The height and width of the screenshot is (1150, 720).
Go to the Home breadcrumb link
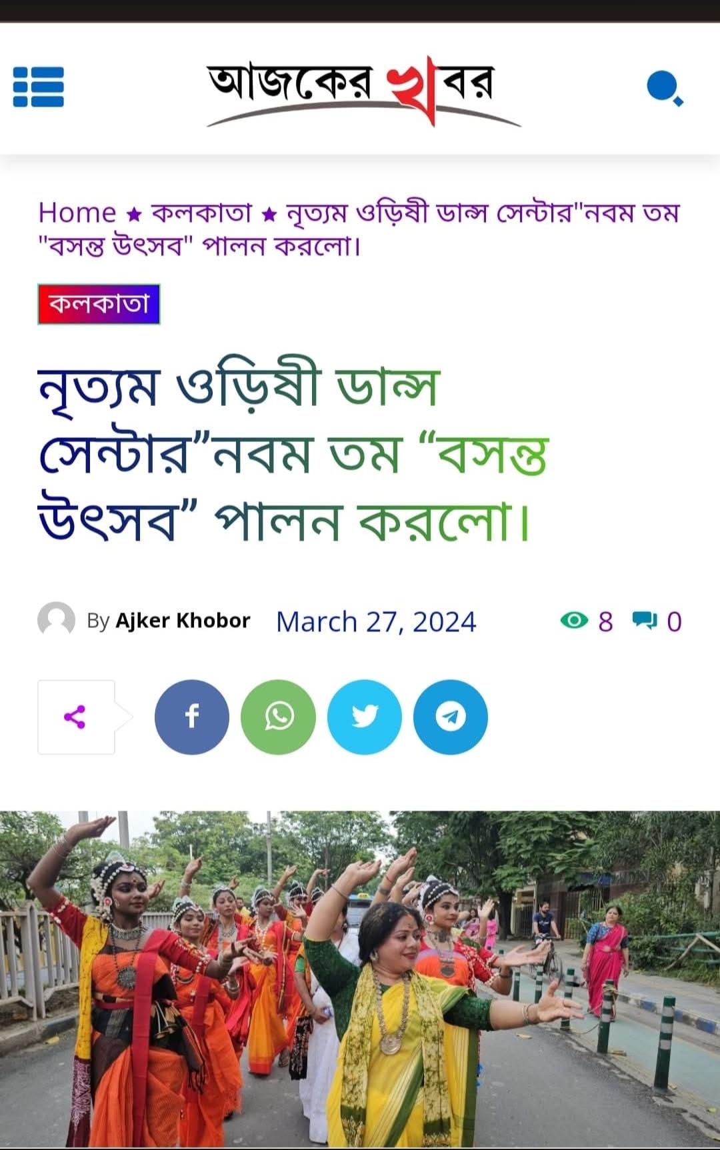pyautogui.click(x=77, y=213)
